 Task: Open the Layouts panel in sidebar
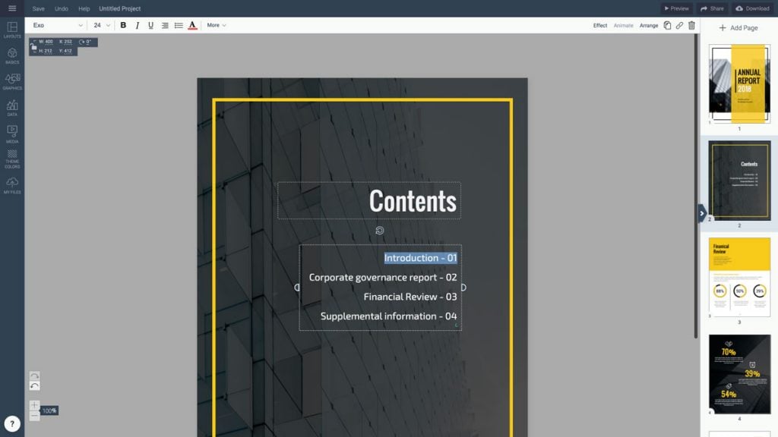click(11, 30)
